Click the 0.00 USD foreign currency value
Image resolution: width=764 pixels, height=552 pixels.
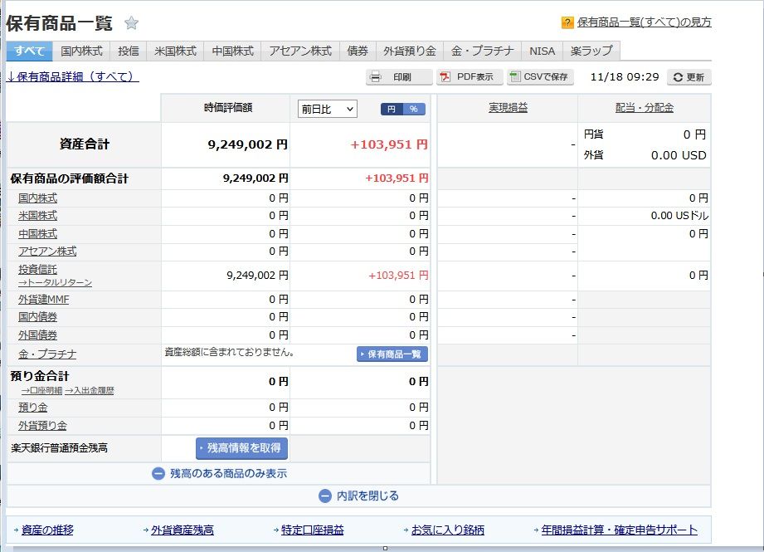[679, 155]
